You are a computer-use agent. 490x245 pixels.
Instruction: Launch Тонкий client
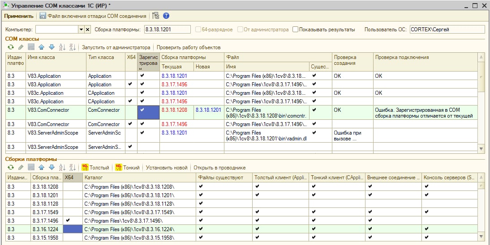click(127, 168)
